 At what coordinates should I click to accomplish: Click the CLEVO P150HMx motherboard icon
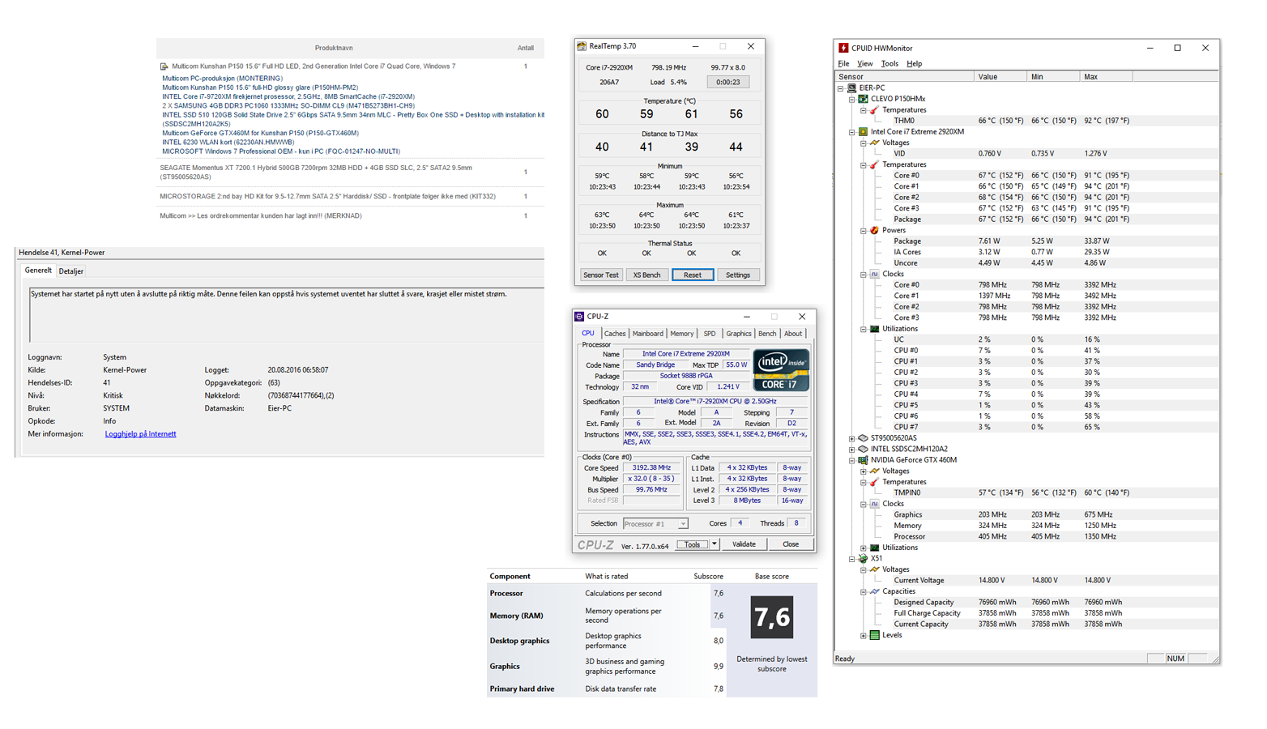(863, 99)
